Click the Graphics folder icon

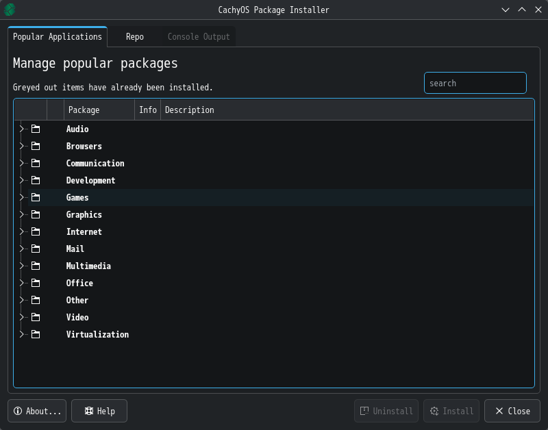coord(36,214)
